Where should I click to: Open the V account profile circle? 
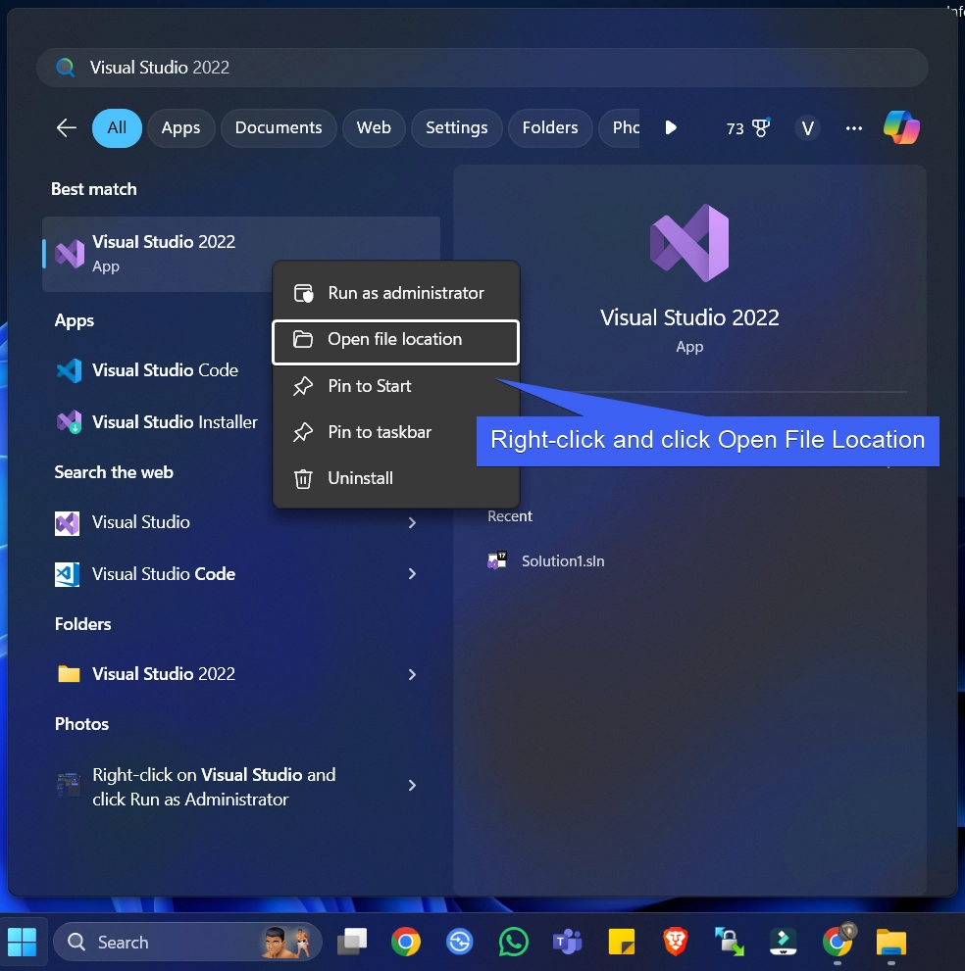coord(807,128)
